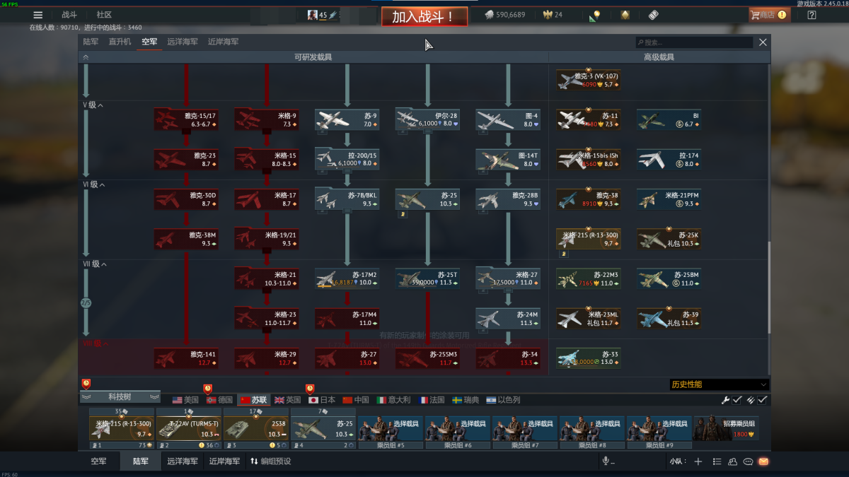Select the 图-4 bomber node

pyautogui.click(x=508, y=119)
